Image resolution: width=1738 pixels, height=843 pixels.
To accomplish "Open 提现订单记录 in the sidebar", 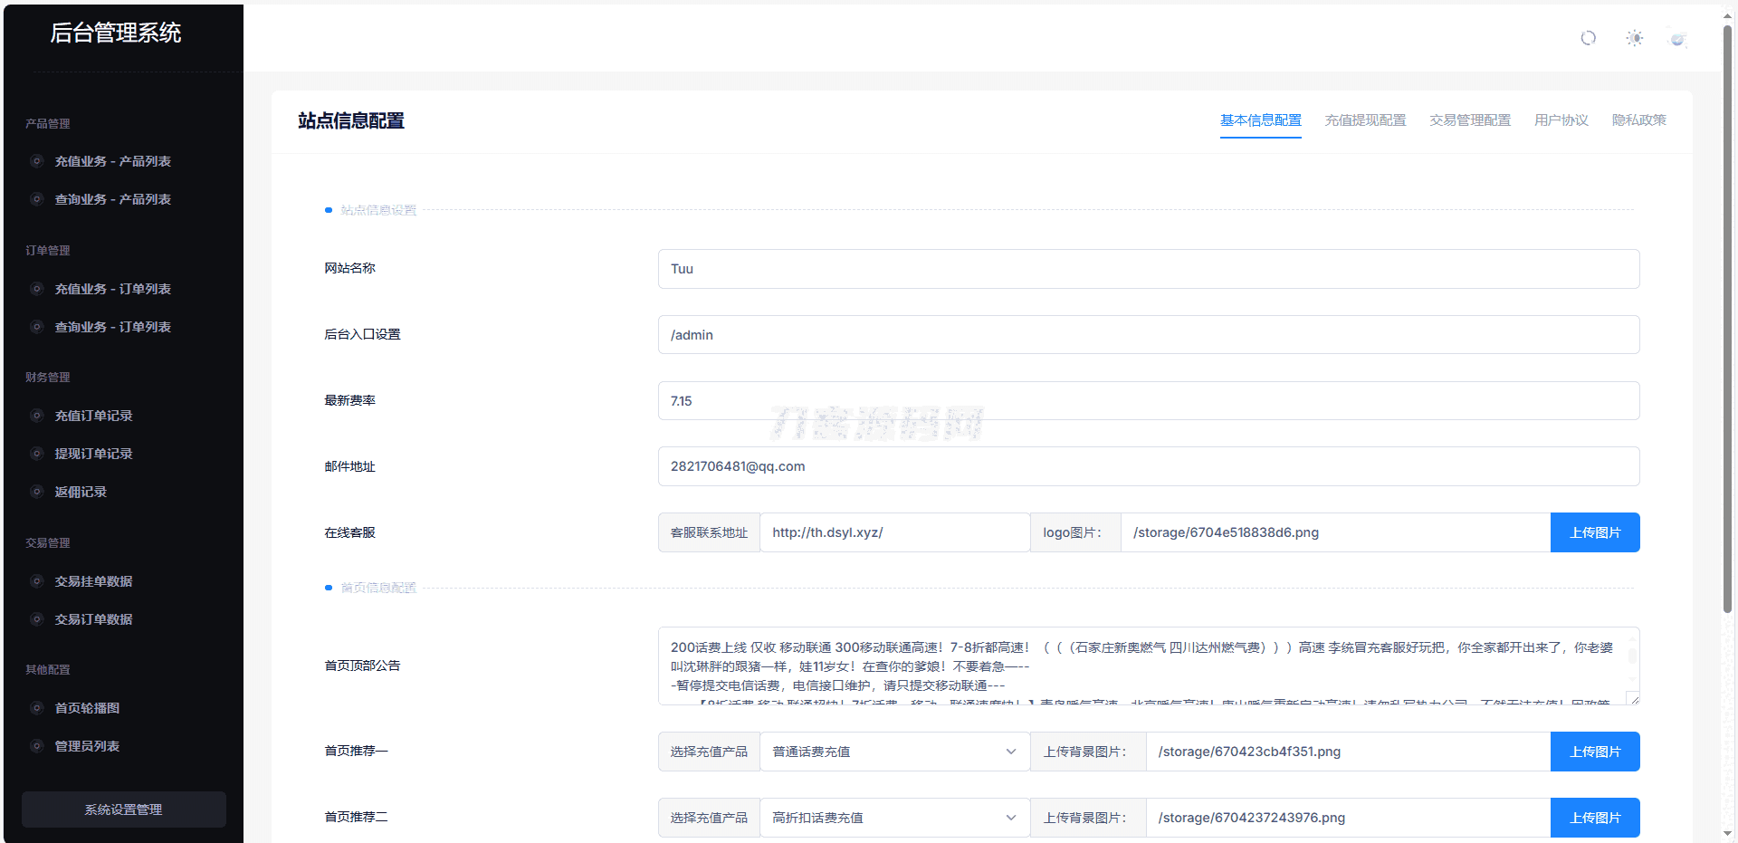I will [94, 453].
